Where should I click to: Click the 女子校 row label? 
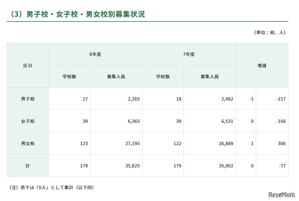pyautogui.click(x=27, y=121)
